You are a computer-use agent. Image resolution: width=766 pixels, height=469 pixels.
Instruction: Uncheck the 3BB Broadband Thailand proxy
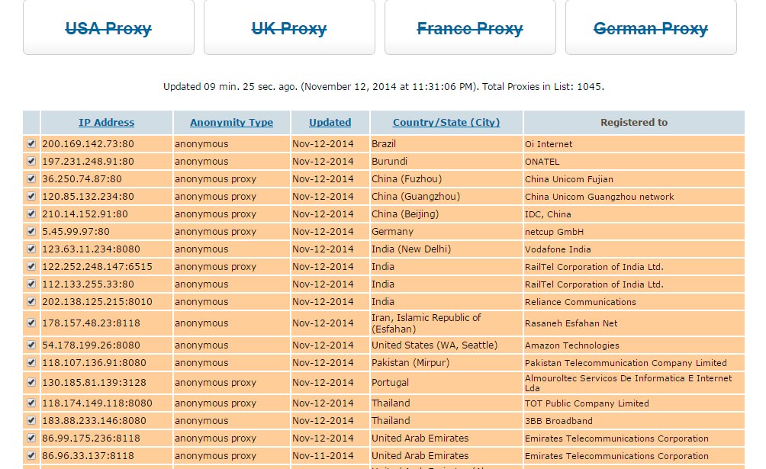coord(31,421)
